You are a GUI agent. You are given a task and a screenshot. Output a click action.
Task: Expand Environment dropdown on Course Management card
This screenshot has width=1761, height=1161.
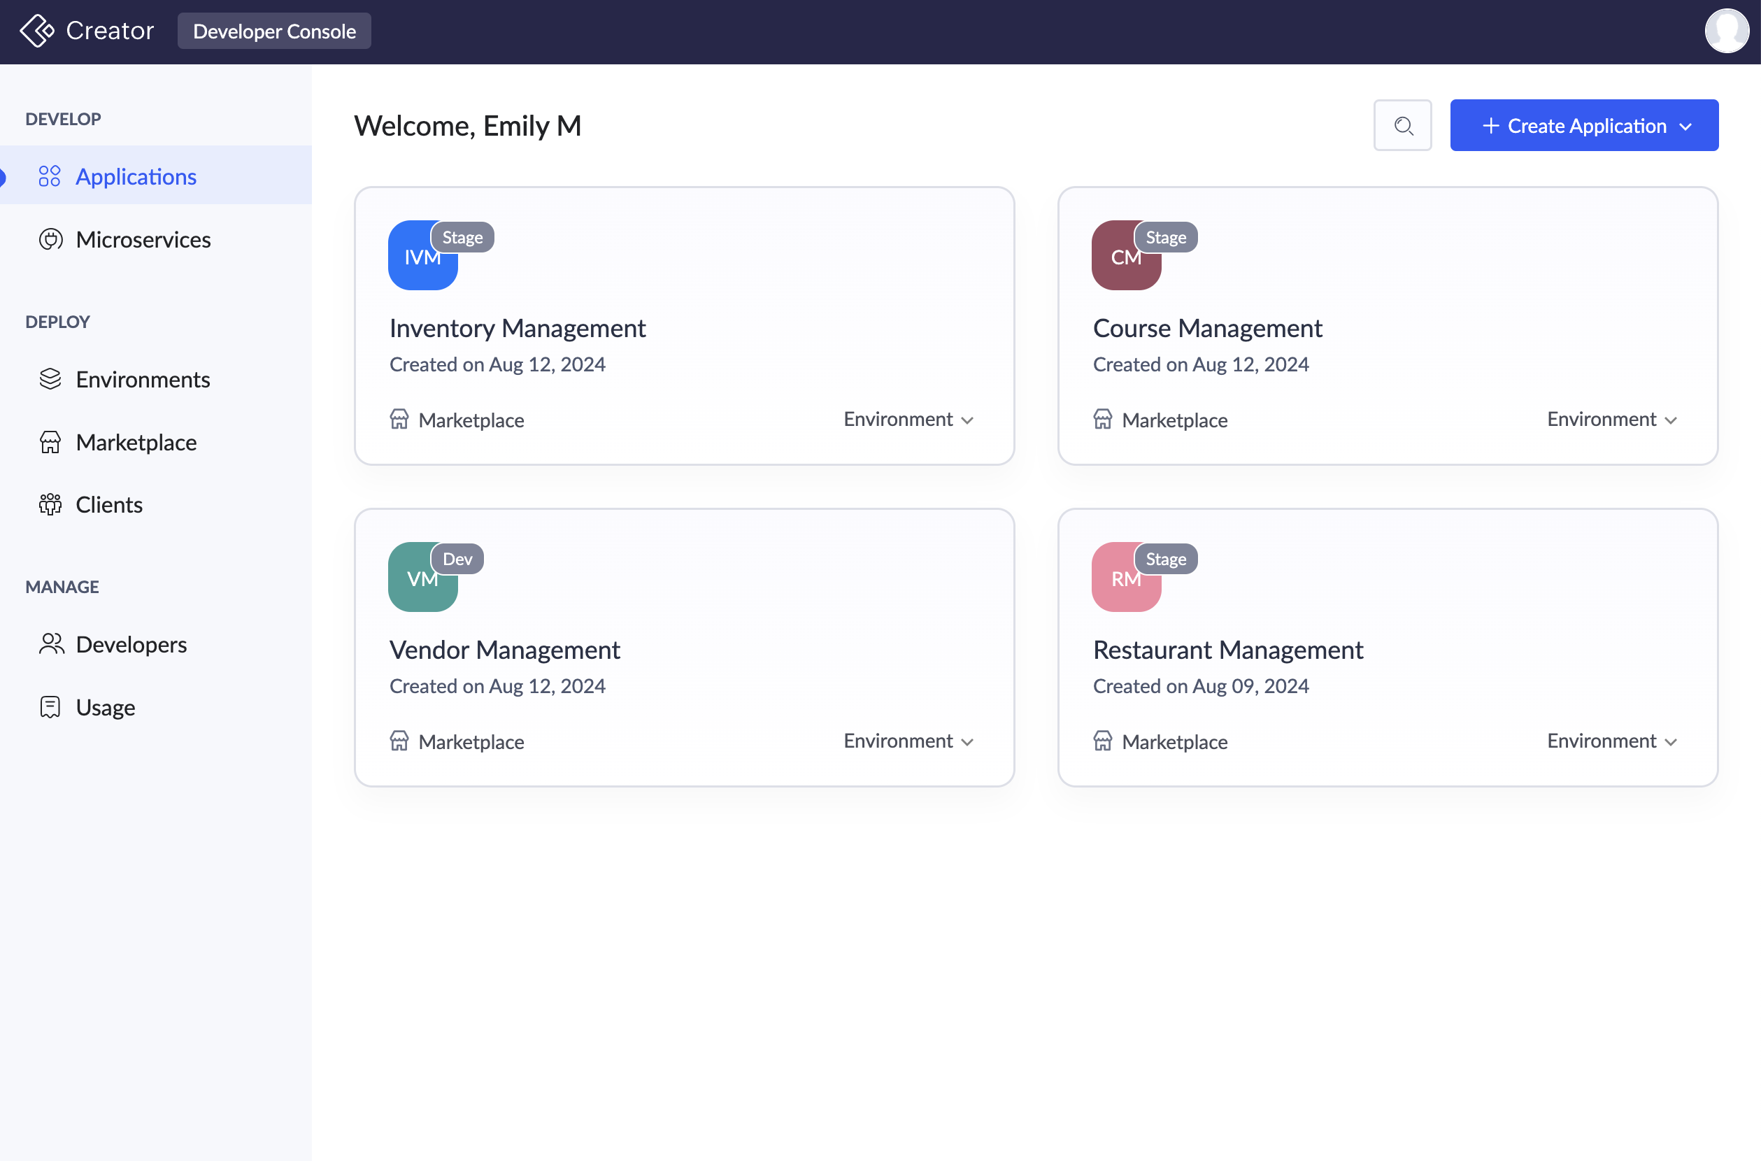(x=1611, y=420)
